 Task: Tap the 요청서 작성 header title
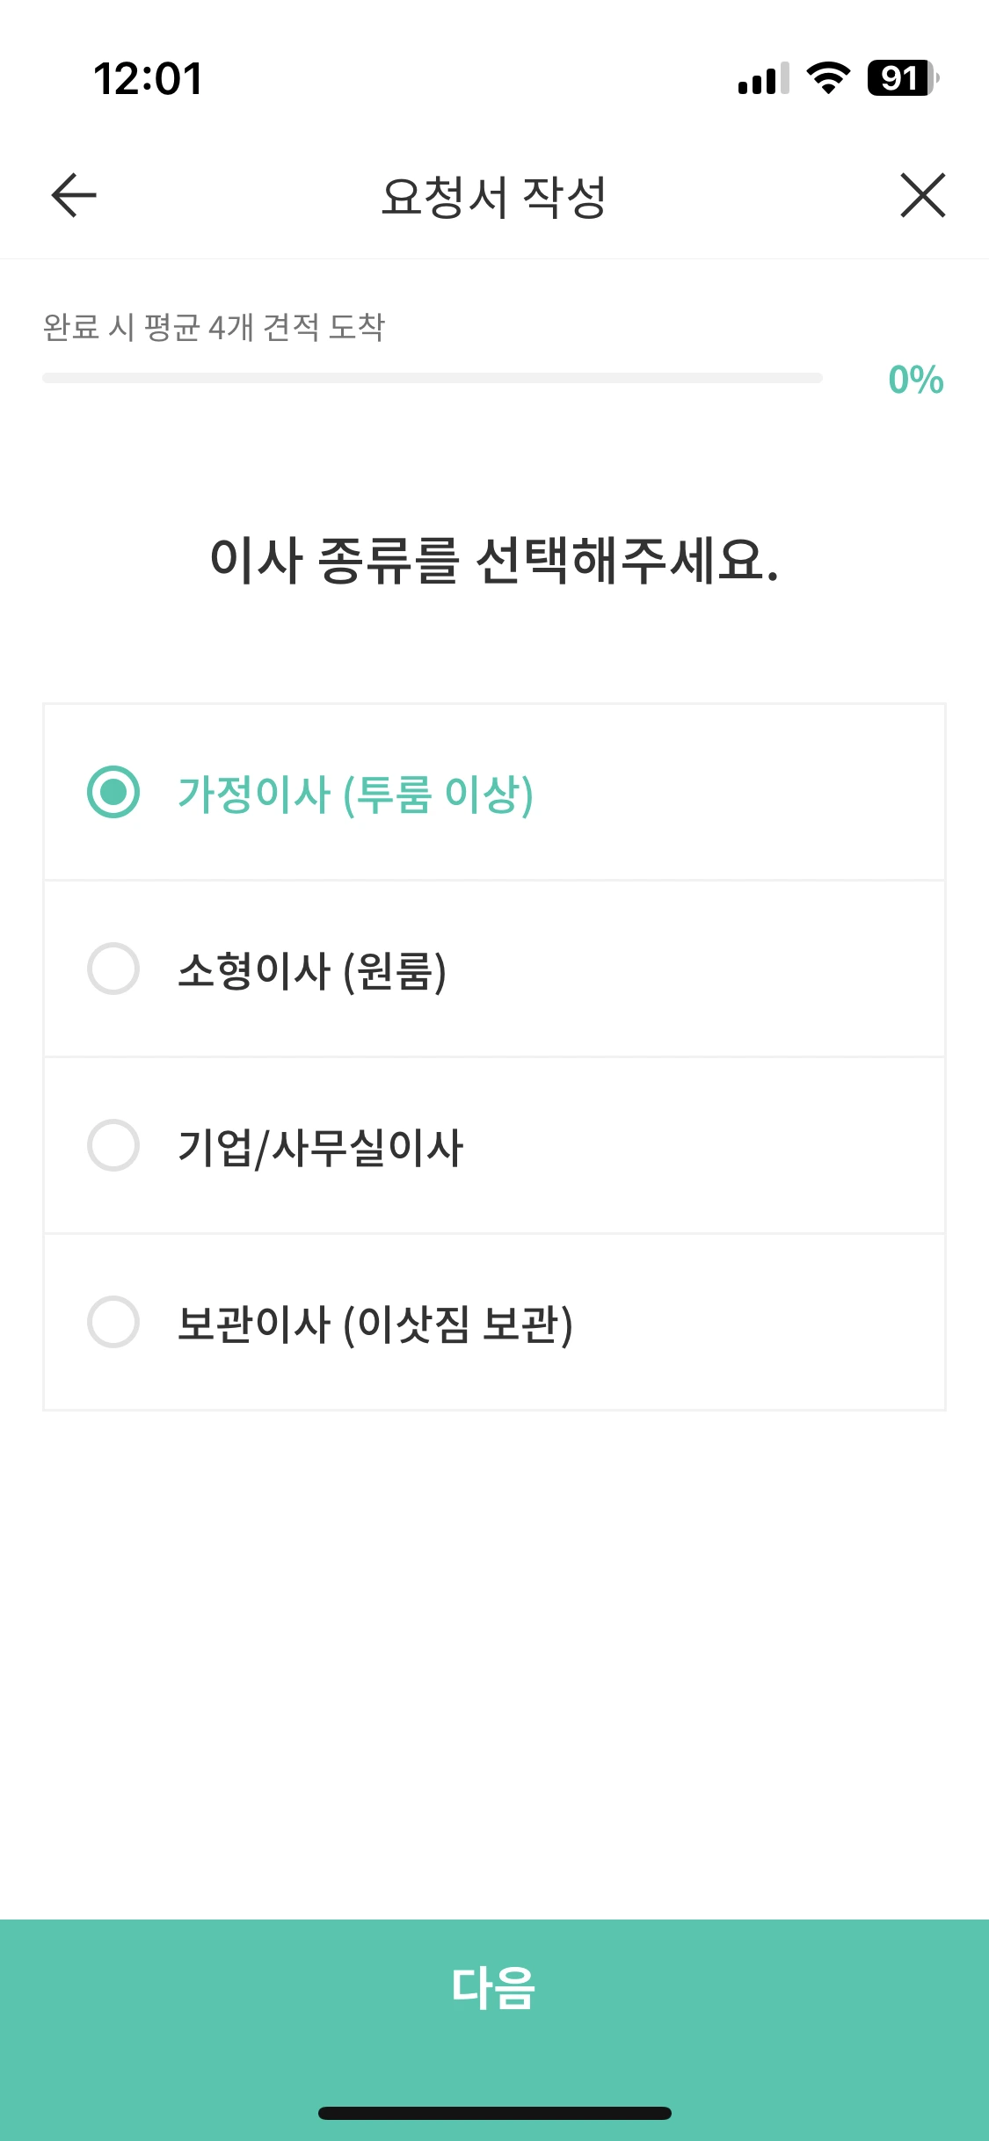494,196
